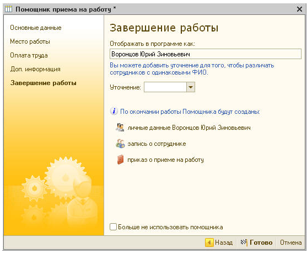Viewport: 307px width, 253px height.
Task: Go to Основные данные step
Action: [36, 28]
